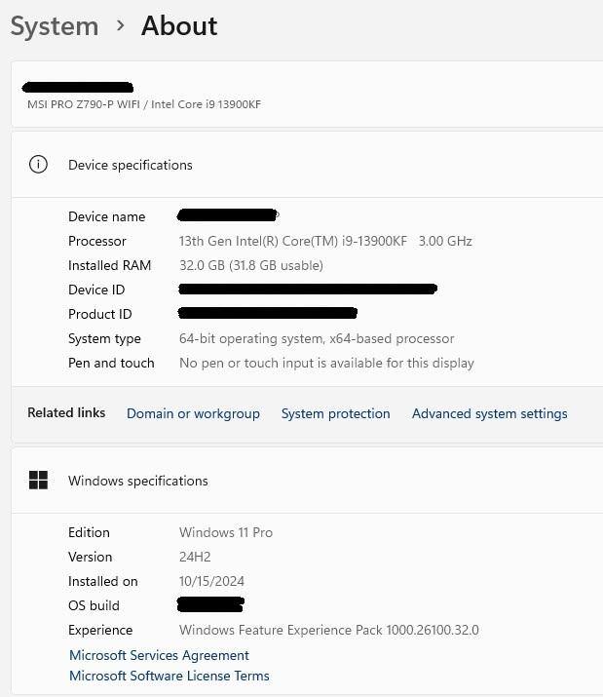Go back to System in the breadcrumb
Image resolution: width=603 pixels, height=697 pixels.
55,25
